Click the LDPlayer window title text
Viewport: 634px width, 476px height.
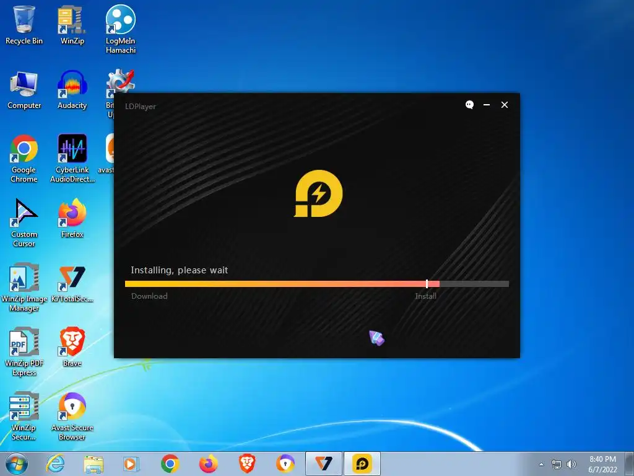[141, 107]
